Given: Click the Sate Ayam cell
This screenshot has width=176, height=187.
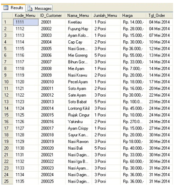Looking at the screenshot, I should point(79,95).
